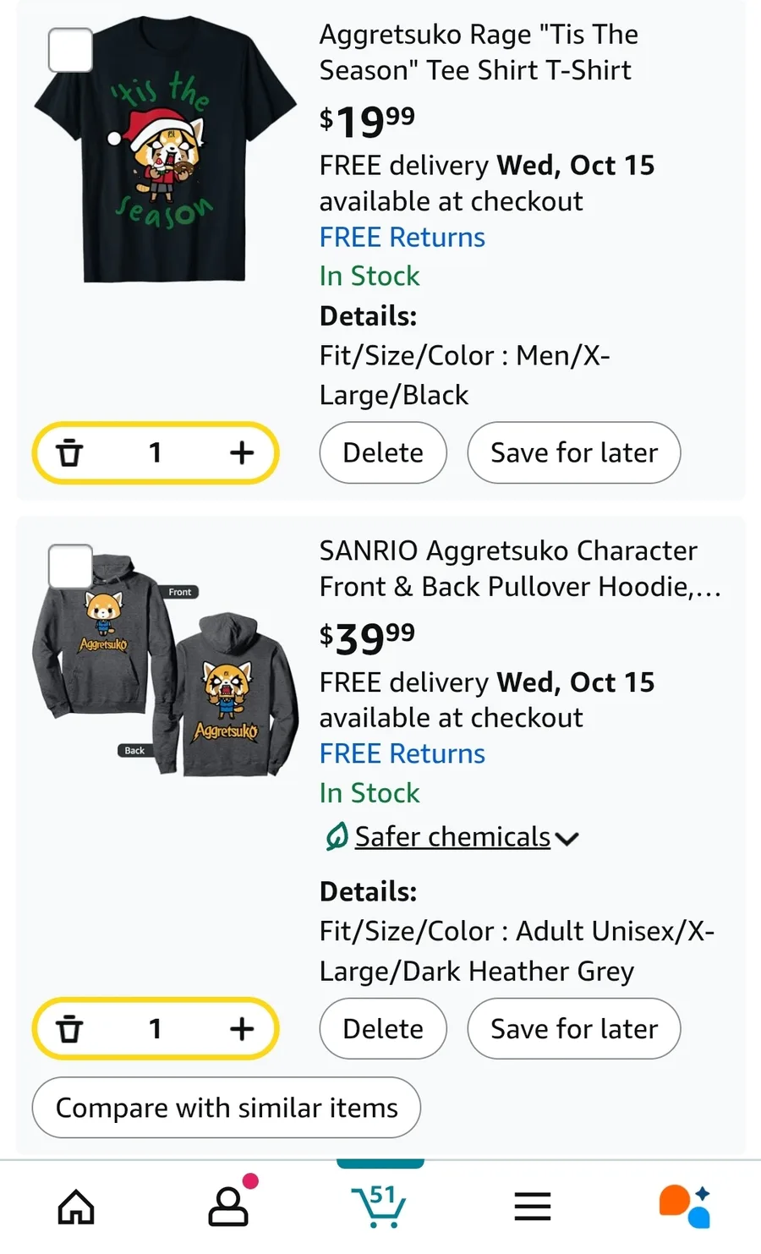Increase quantity of Aggretsuko tee with plus
761x1254 pixels.
tap(242, 453)
